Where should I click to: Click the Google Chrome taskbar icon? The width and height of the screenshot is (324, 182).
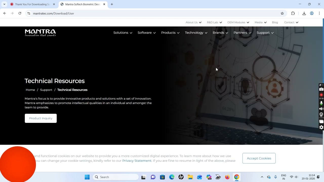[x=237, y=177]
